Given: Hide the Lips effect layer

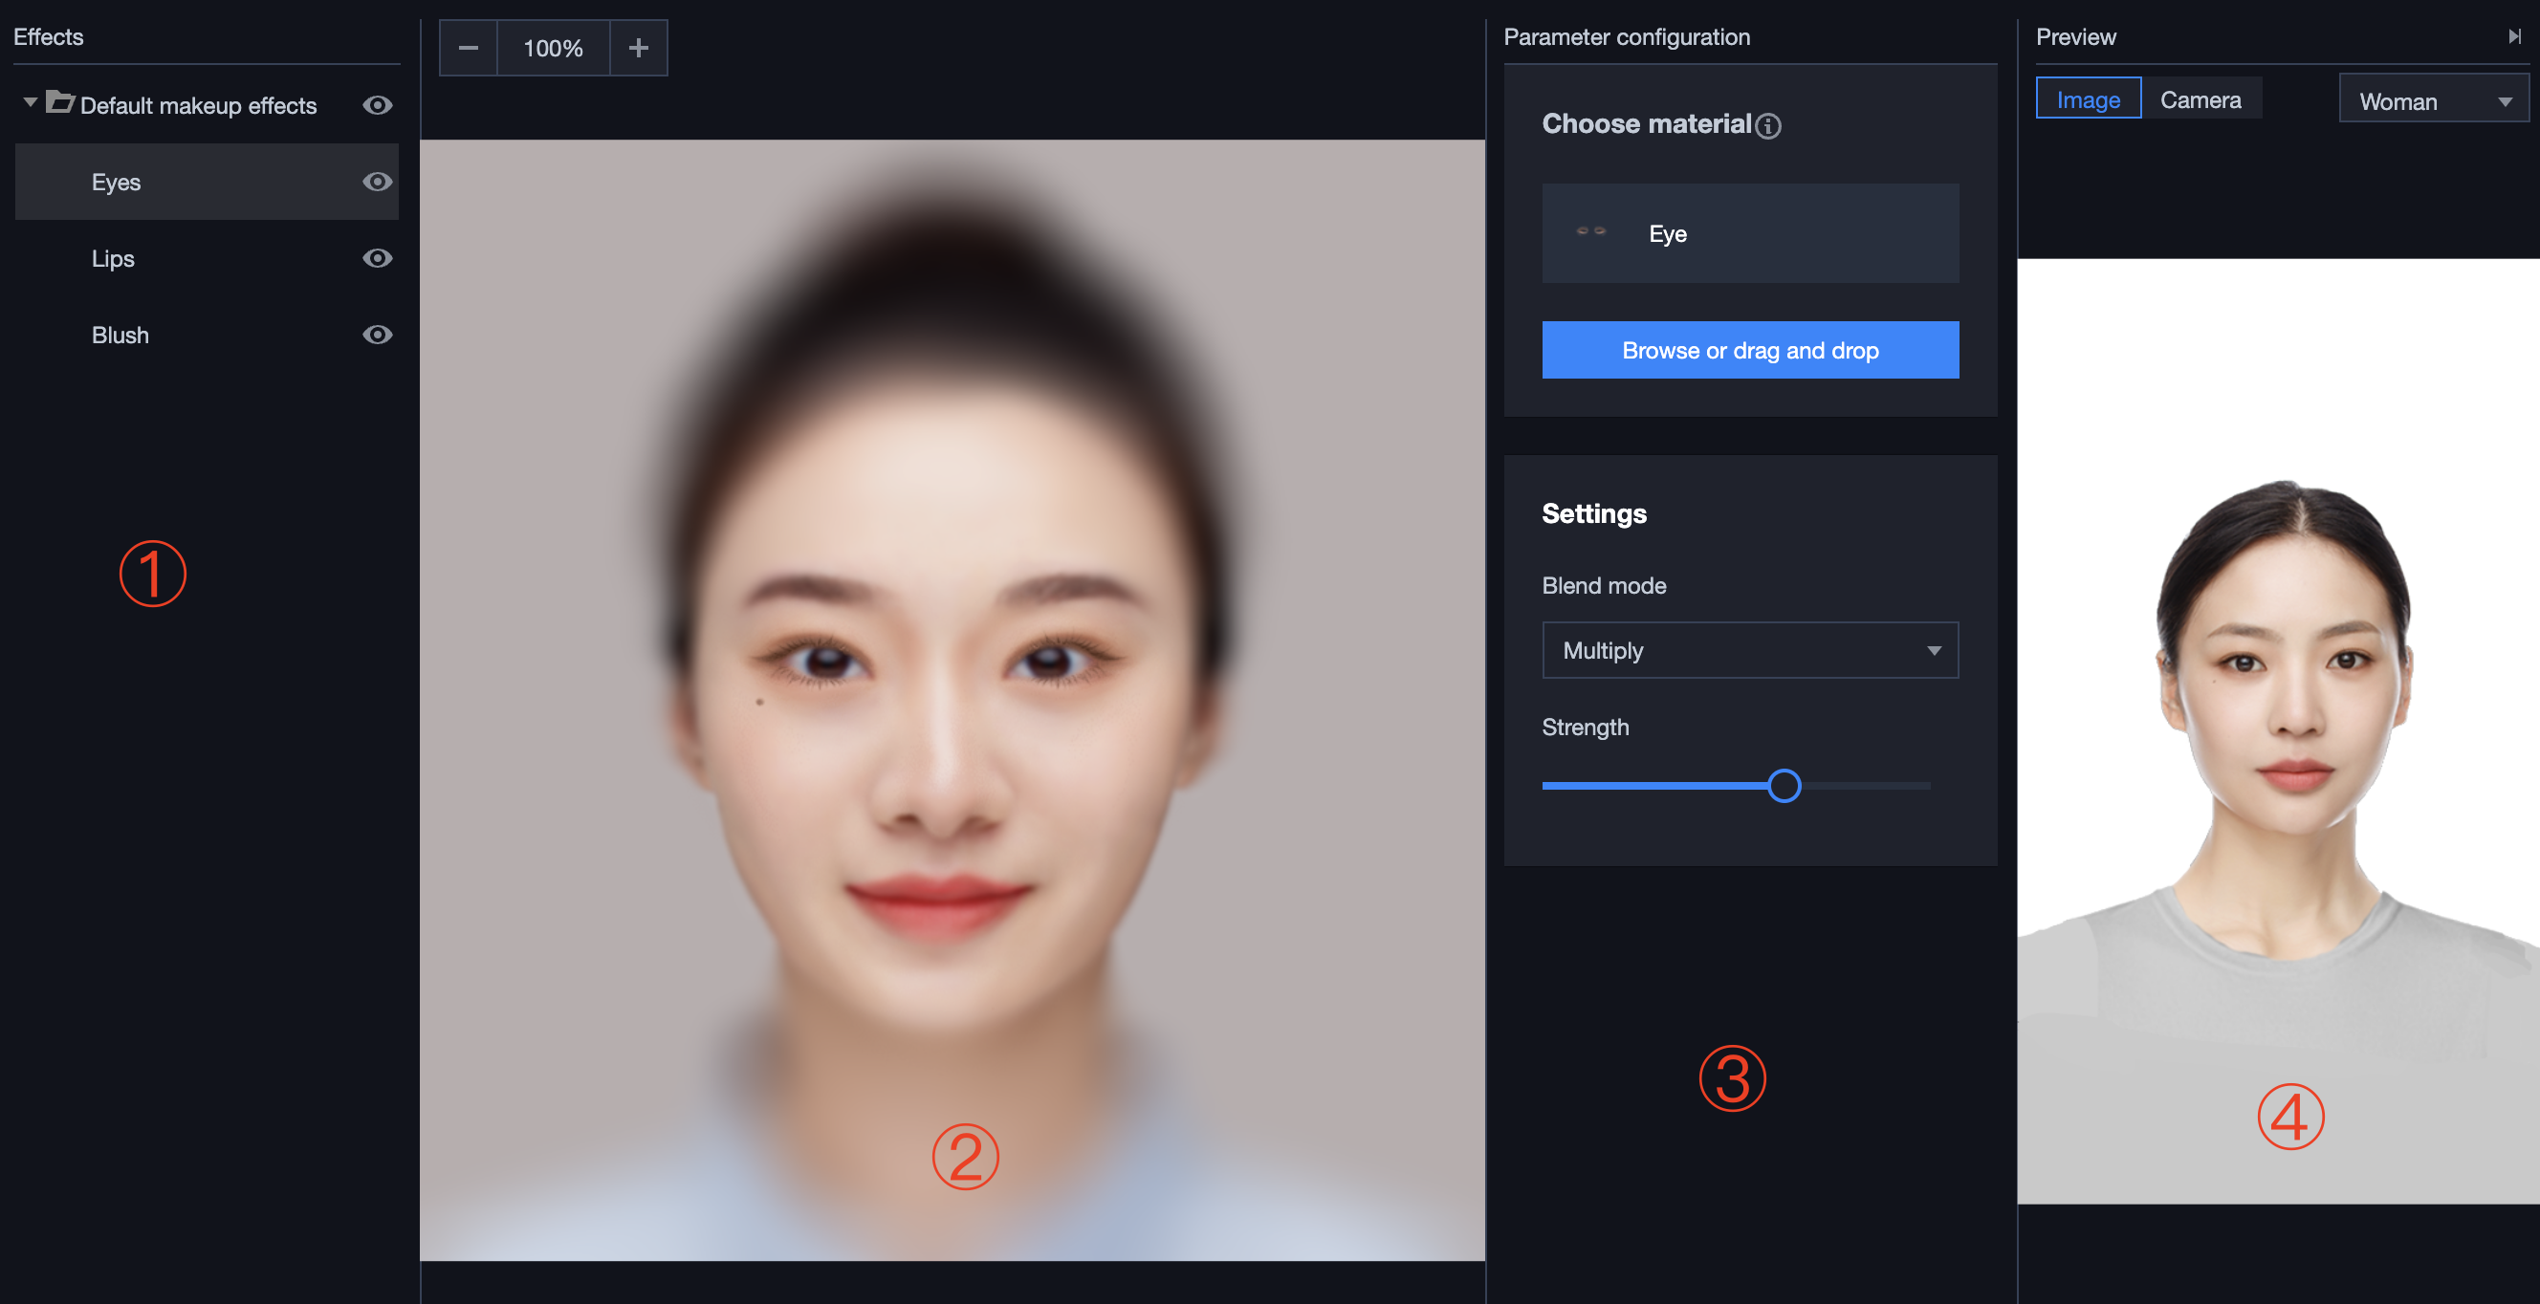Looking at the screenshot, I should click(x=377, y=258).
